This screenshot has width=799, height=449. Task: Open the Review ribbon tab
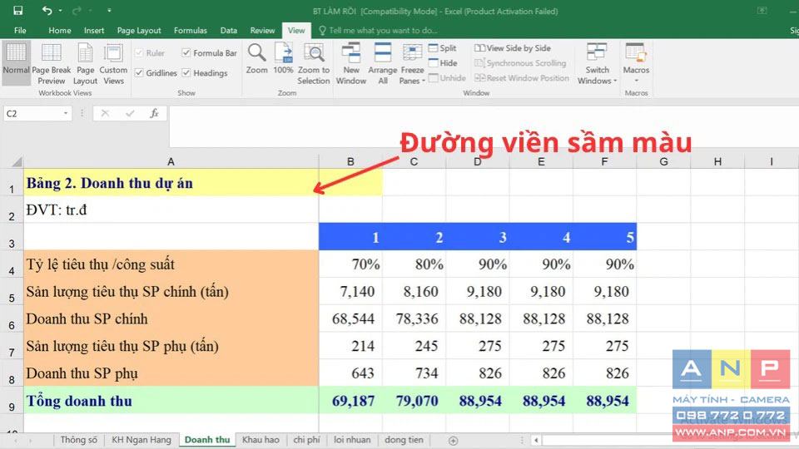pos(262,31)
